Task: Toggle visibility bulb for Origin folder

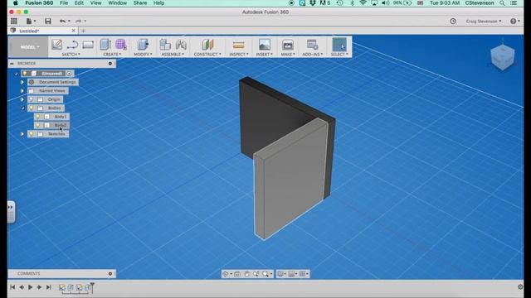Action: point(32,99)
